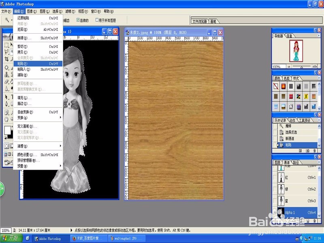Click Channels panel new channel icon

[308, 221]
